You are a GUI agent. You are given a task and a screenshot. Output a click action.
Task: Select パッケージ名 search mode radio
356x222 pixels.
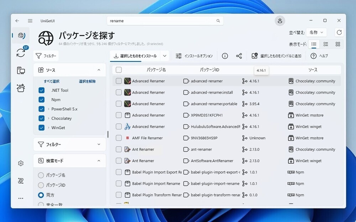41,175
